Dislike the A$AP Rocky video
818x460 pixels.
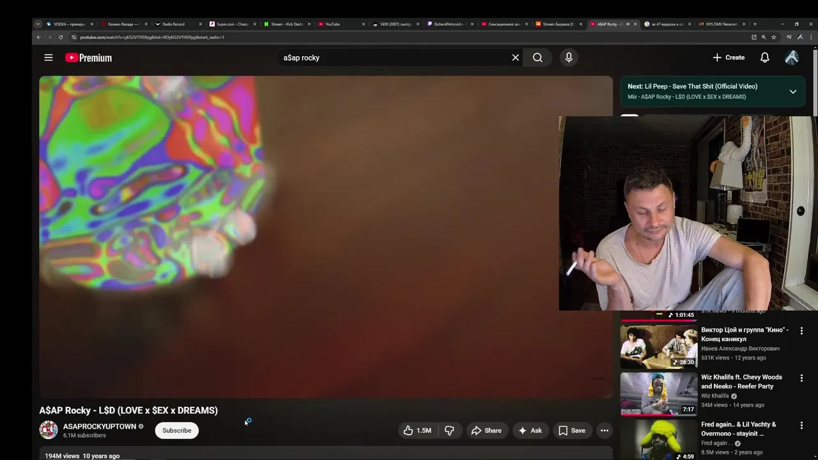tap(449, 431)
